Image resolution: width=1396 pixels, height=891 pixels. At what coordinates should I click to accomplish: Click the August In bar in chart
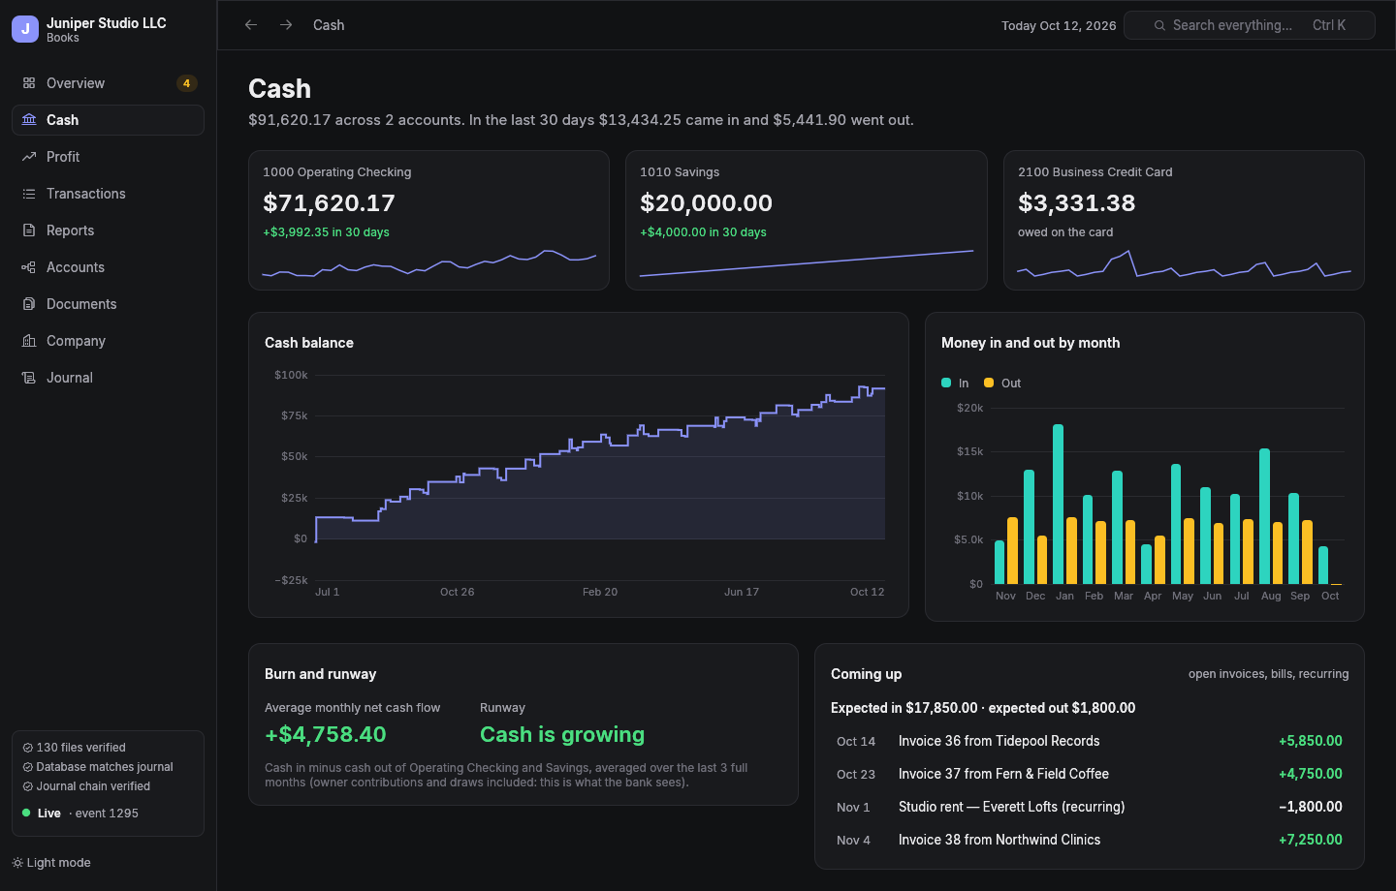click(1264, 516)
